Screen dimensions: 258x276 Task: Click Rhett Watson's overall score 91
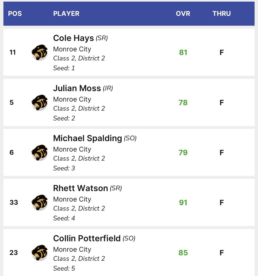[x=183, y=202]
